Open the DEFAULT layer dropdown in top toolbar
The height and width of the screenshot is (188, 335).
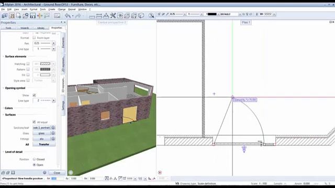click(x=240, y=14)
